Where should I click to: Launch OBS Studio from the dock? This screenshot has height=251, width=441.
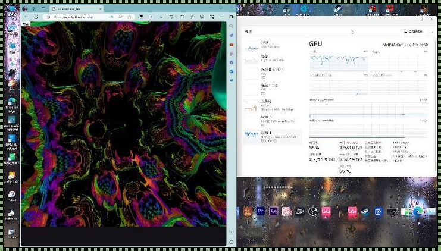(x=312, y=211)
